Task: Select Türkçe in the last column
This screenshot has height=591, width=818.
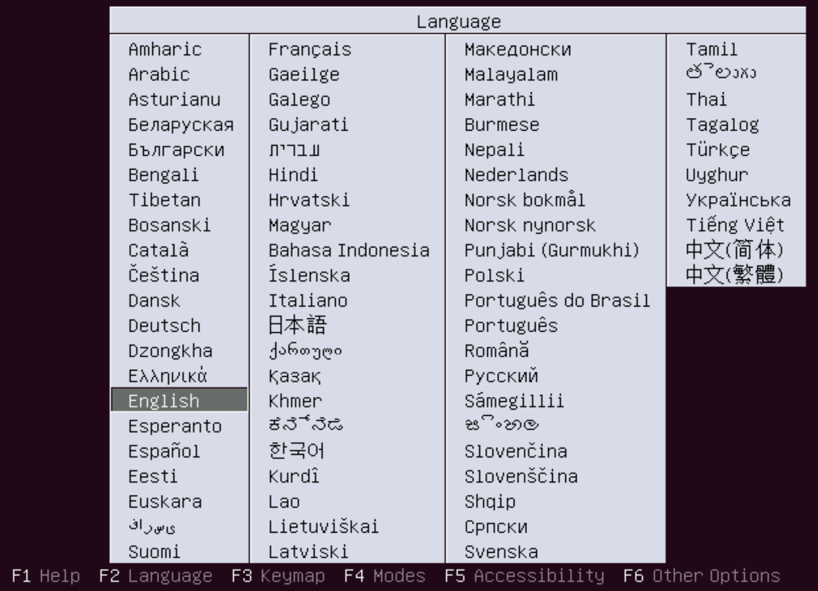Action: click(718, 150)
